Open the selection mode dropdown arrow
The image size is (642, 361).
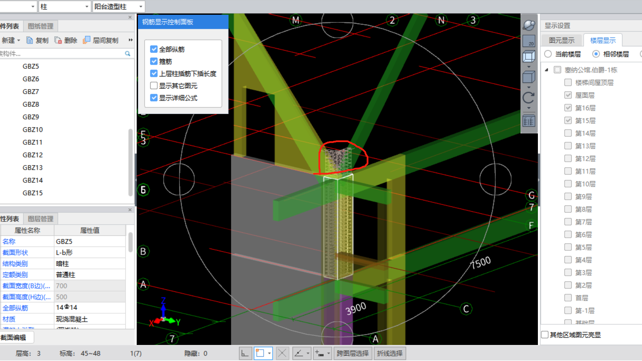pos(269,353)
